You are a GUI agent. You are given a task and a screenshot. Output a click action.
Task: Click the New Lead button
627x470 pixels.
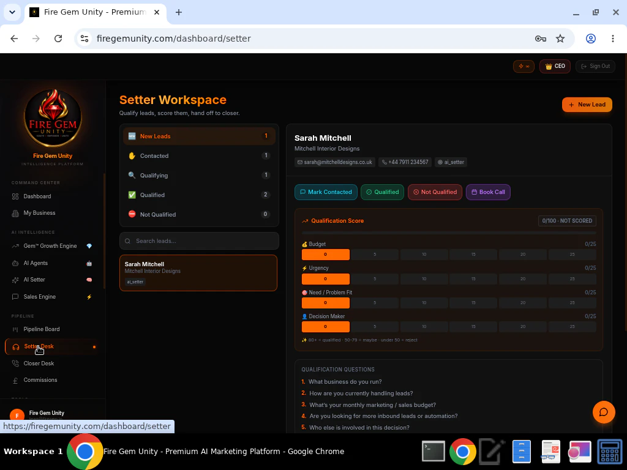click(587, 105)
